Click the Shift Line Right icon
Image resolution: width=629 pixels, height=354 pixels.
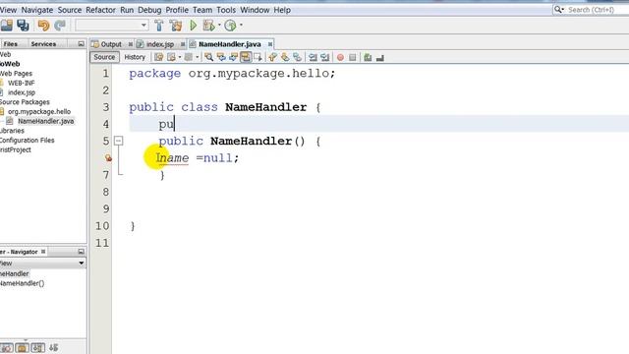coord(325,57)
